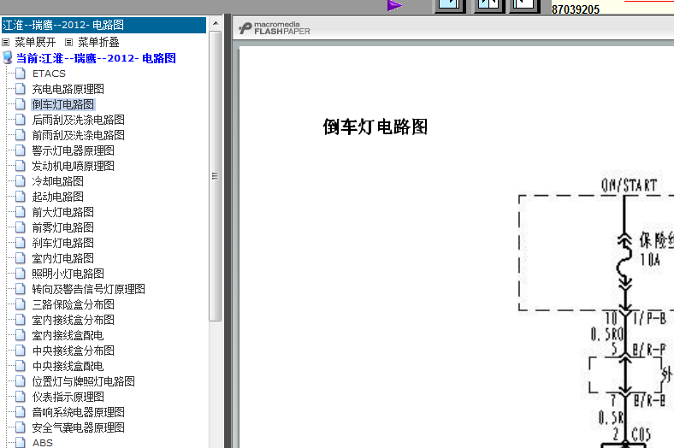Open 起动电路图 entry

pos(57,197)
